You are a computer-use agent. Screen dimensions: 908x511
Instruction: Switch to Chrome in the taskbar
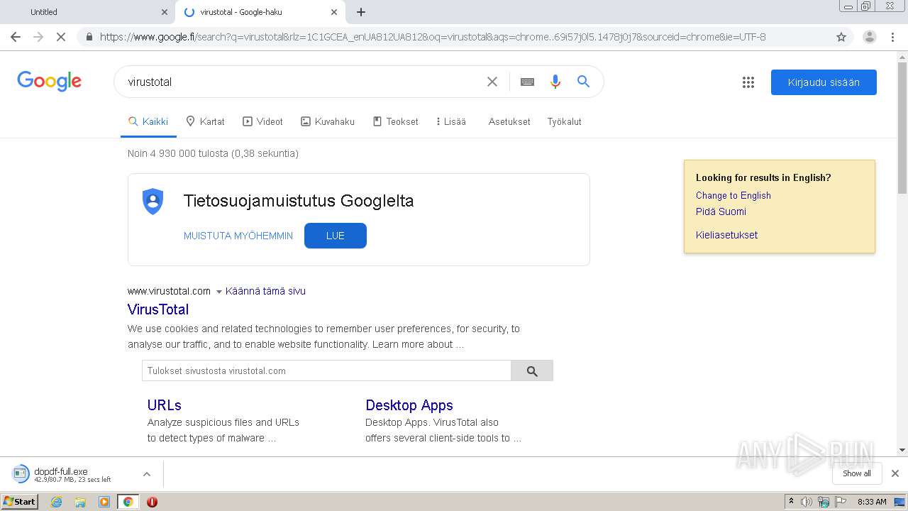click(x=128, y=502)
